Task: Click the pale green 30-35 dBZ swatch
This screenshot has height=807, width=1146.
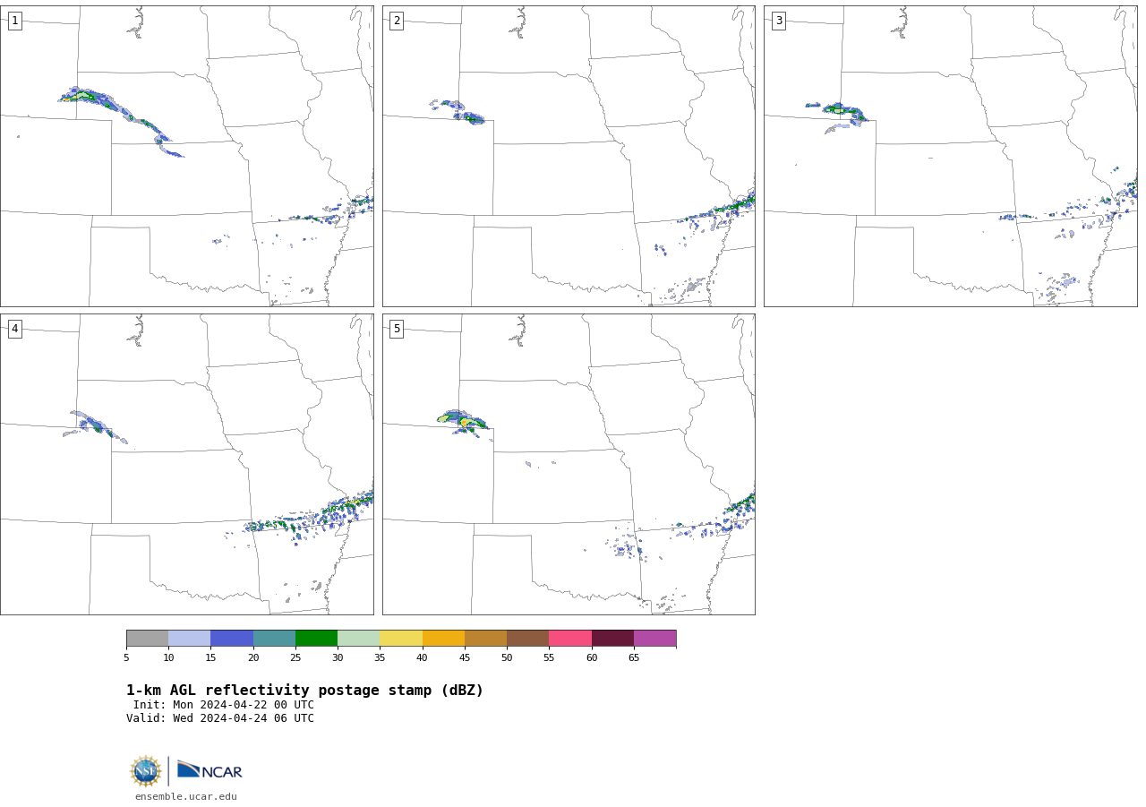Action: tap(358, 639)
